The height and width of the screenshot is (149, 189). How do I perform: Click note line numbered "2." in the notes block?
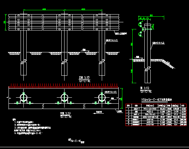pyautogui.click(x=27, y=125)
